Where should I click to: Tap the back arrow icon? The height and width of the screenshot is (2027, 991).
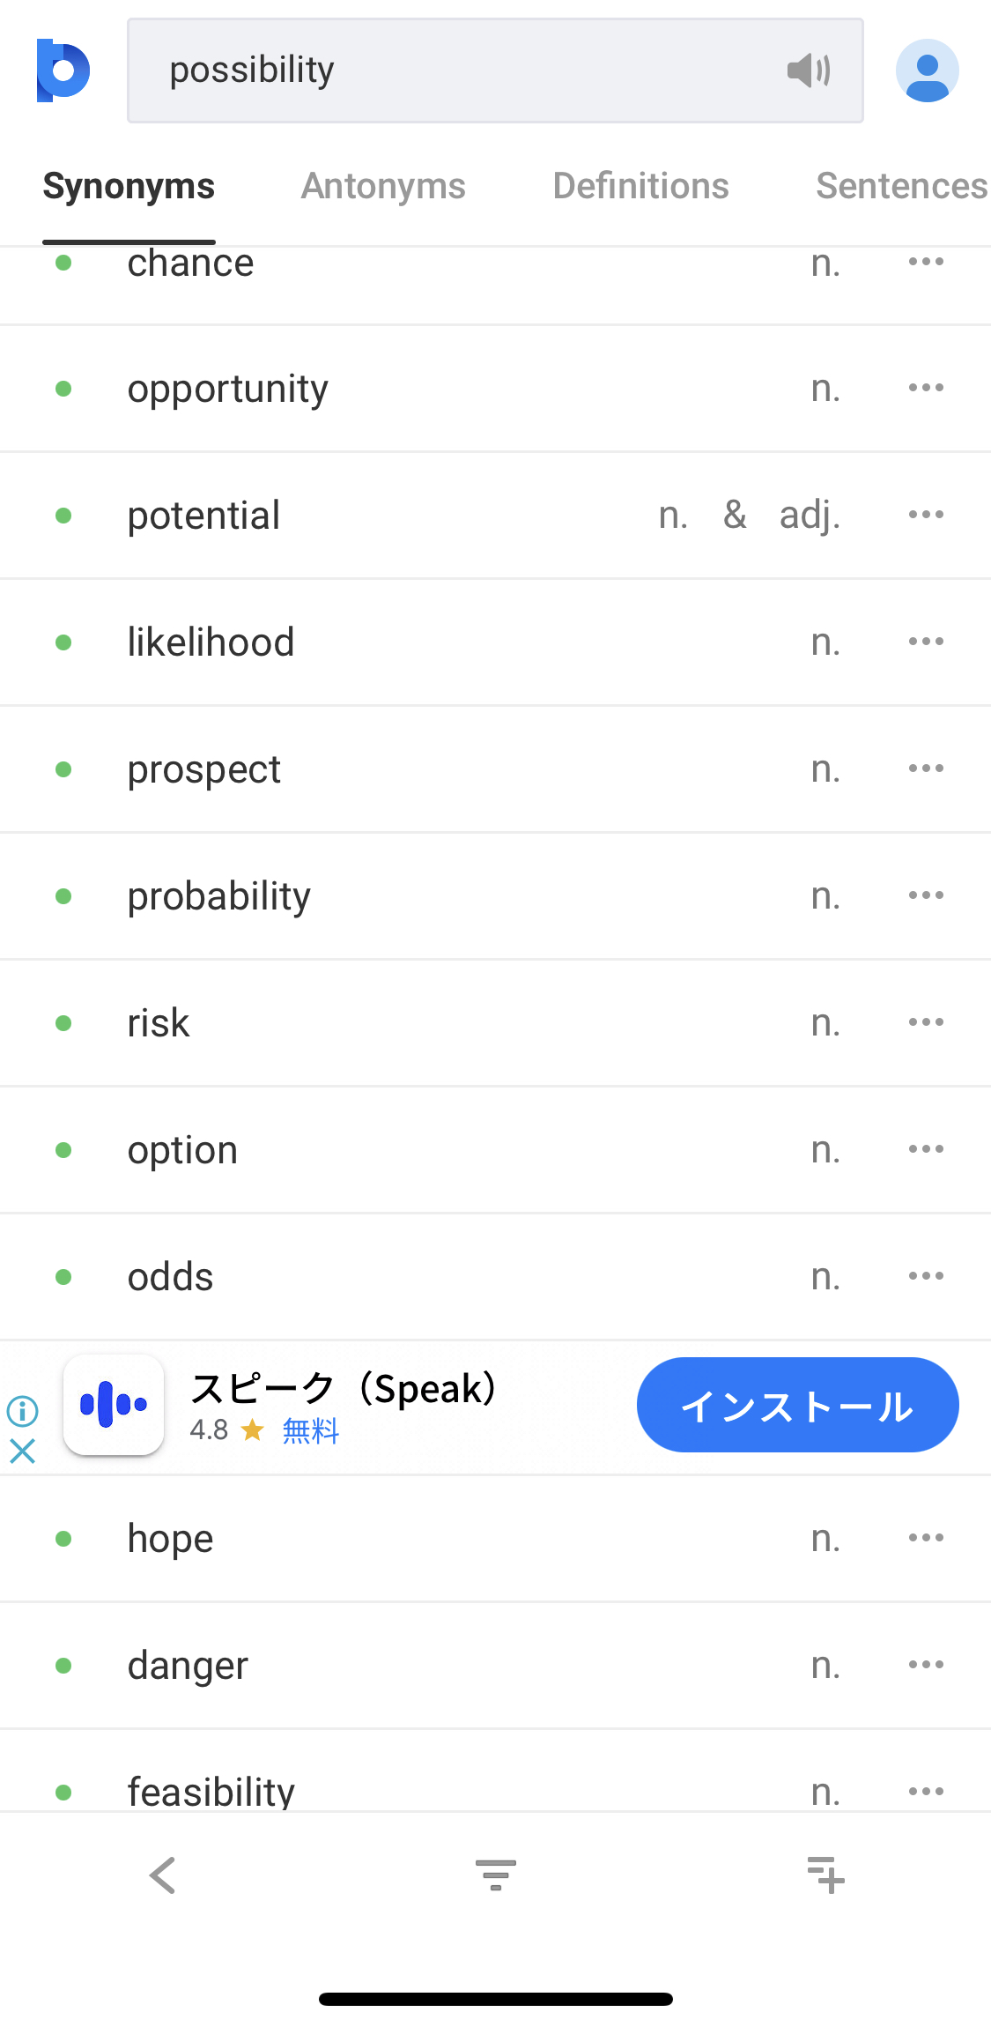coord(163,1875)
